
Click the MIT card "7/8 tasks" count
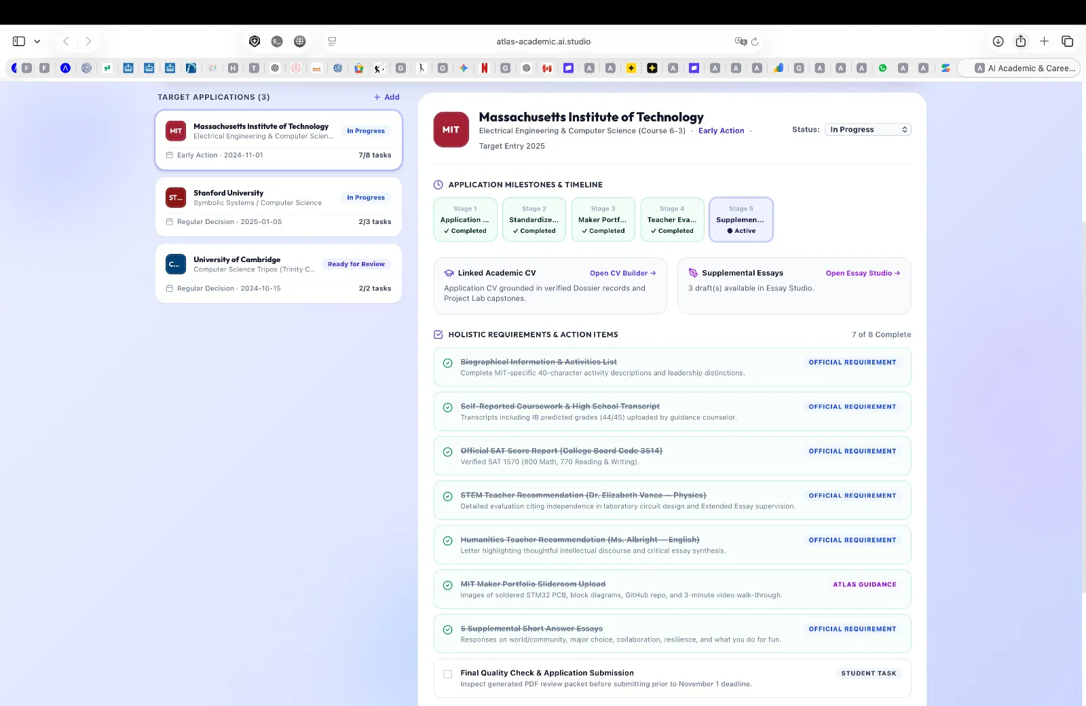[375, 155]
